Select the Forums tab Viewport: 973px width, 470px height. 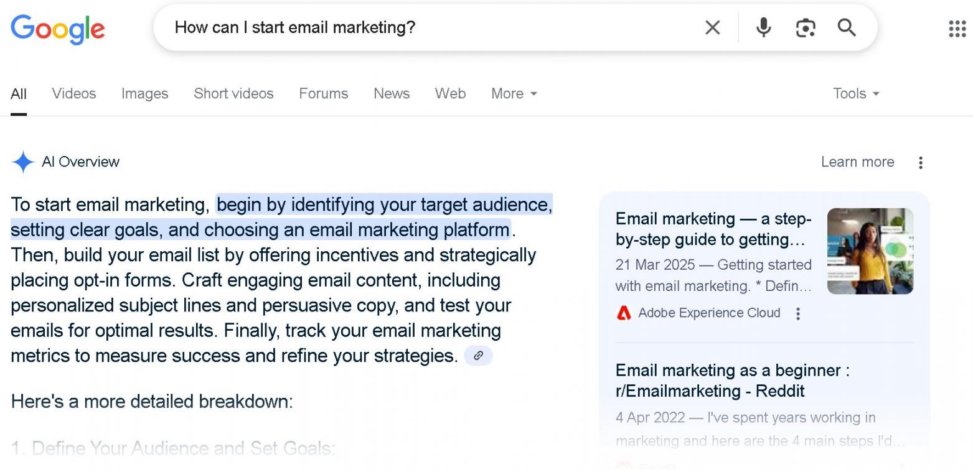[x=323, y=93]
